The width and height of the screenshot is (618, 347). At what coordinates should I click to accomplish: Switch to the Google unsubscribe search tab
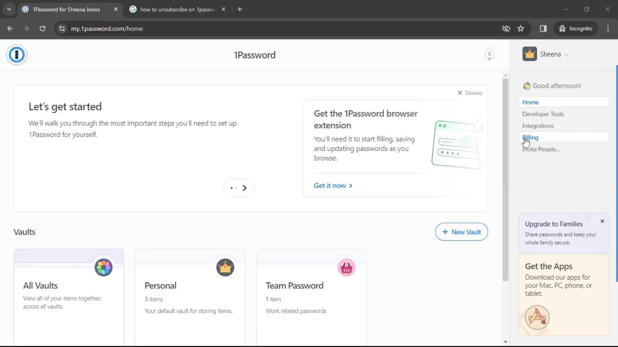[x=177, y=9]
